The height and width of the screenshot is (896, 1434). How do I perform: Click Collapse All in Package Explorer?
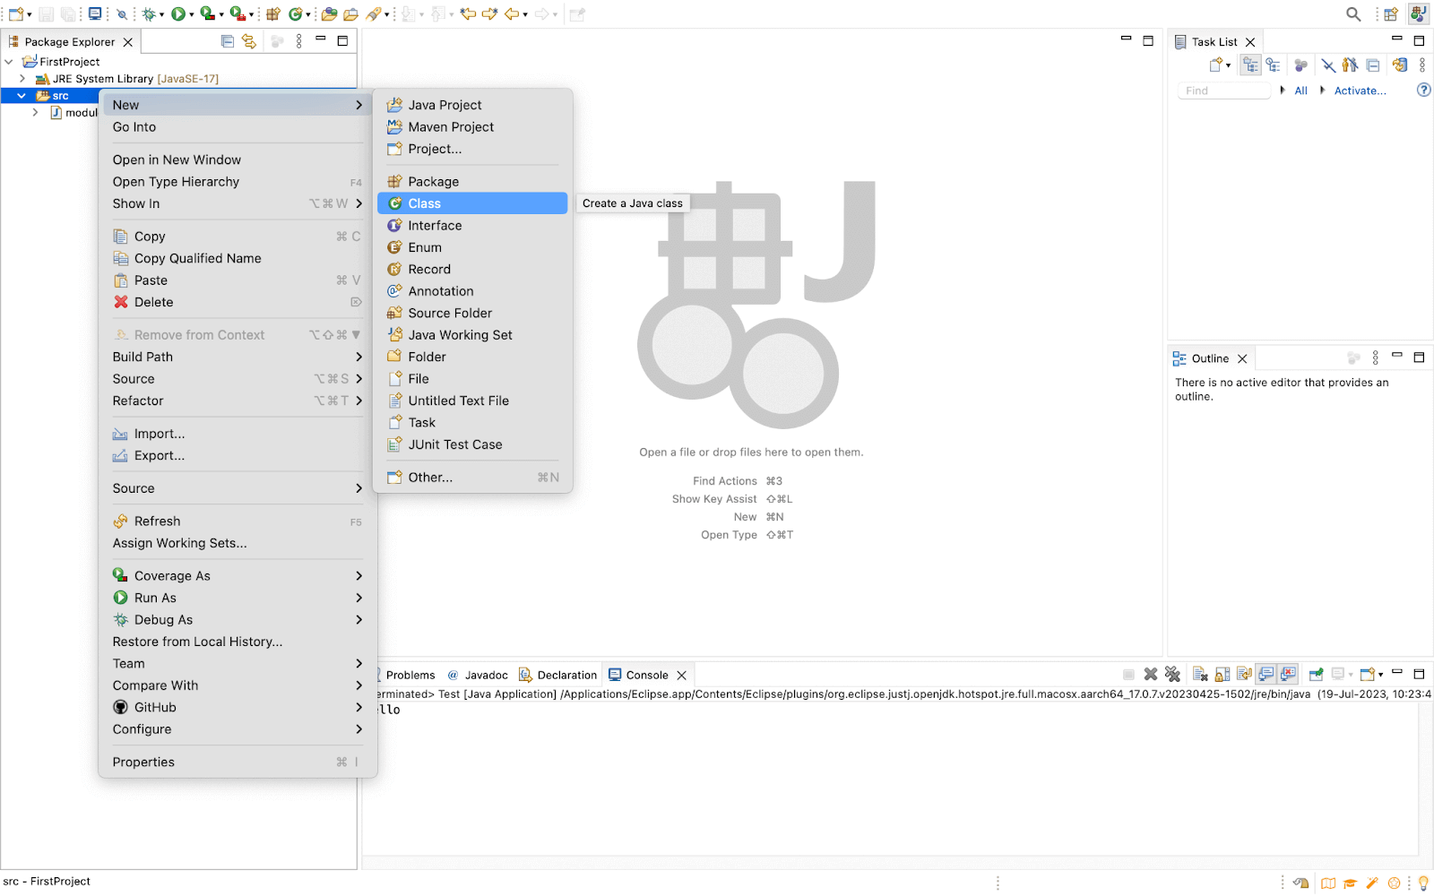pyautogui.click(x=228, y=41)
